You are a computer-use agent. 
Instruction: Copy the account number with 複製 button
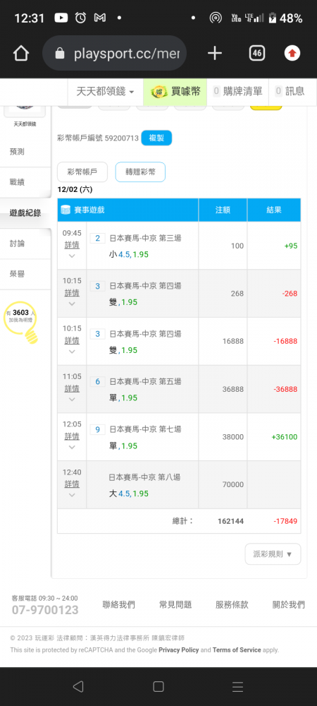click(x=156, y=138)
